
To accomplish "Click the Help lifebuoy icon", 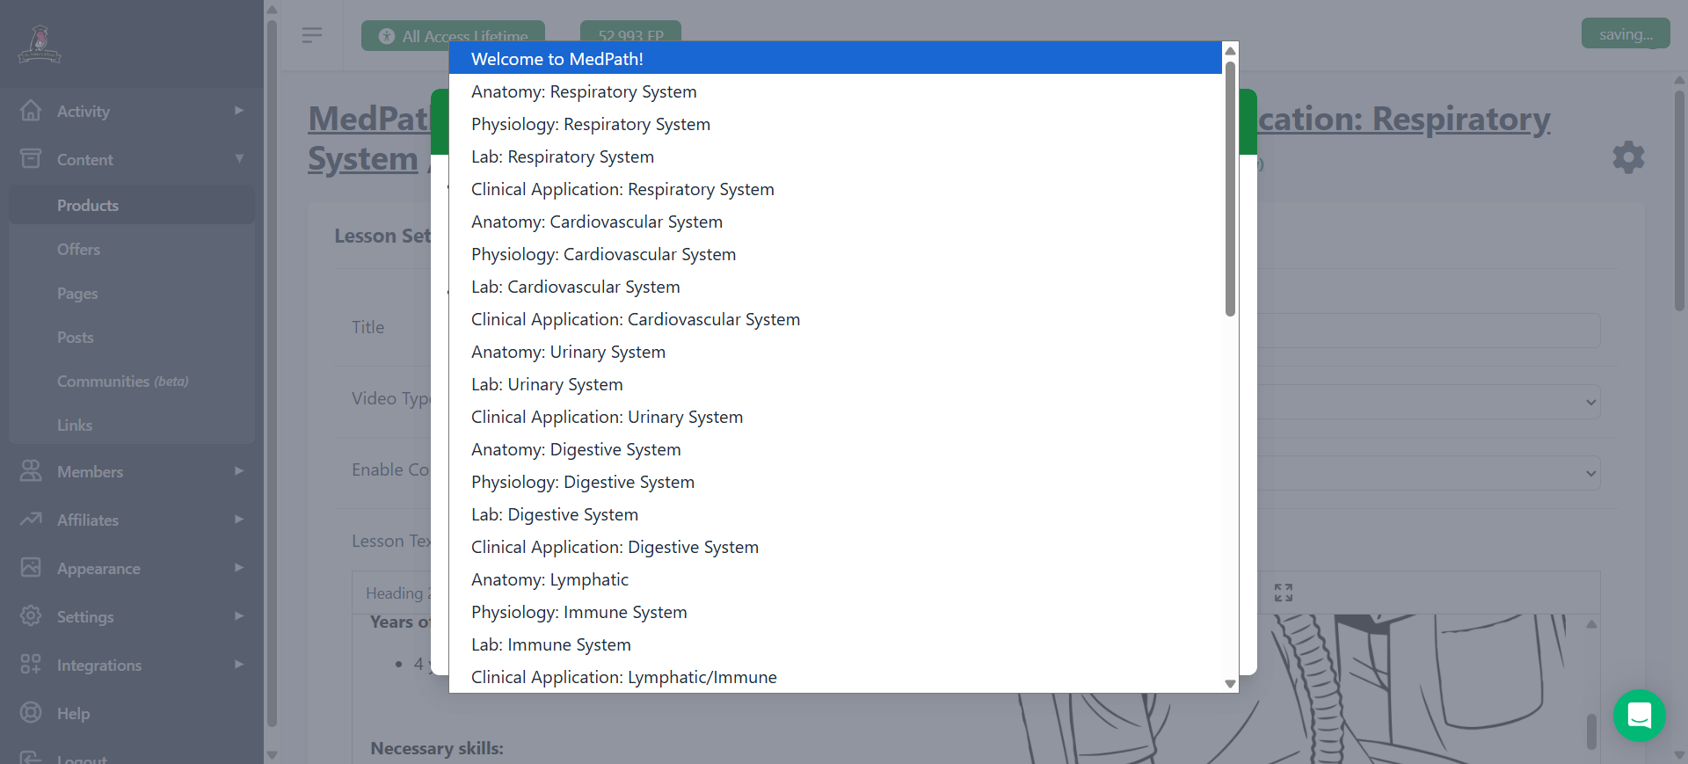I will [31, 713].
